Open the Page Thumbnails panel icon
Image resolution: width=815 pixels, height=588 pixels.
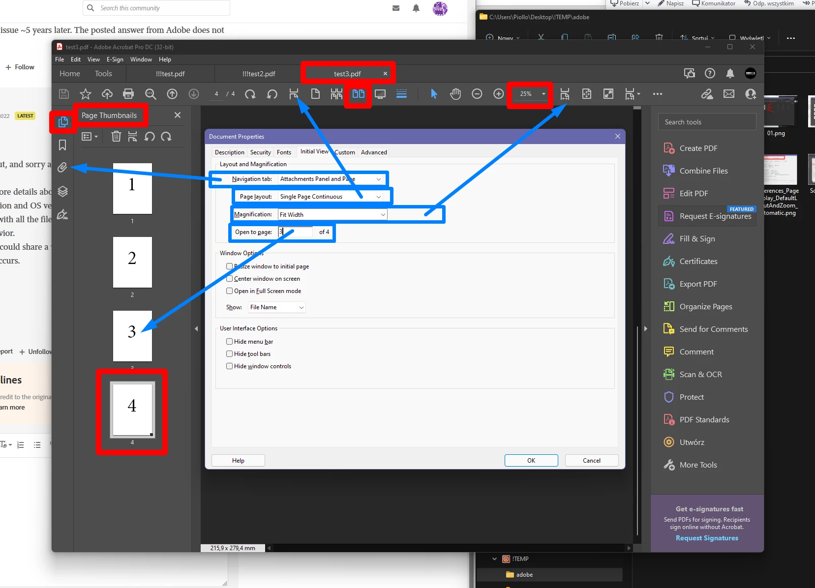point(63,122)
